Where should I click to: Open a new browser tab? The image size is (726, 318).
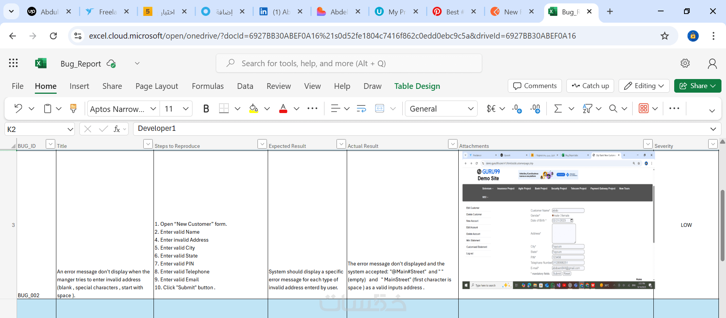(x=610, y=11)
